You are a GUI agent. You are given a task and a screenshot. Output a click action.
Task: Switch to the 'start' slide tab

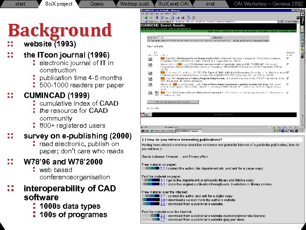tap(20, 4)
